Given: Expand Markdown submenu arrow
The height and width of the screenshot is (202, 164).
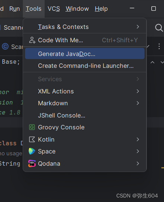Looking at the screenshot, I should pos(138,103).
